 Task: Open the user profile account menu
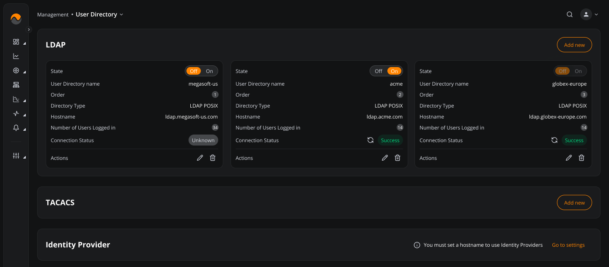click(x=589, y=14)
